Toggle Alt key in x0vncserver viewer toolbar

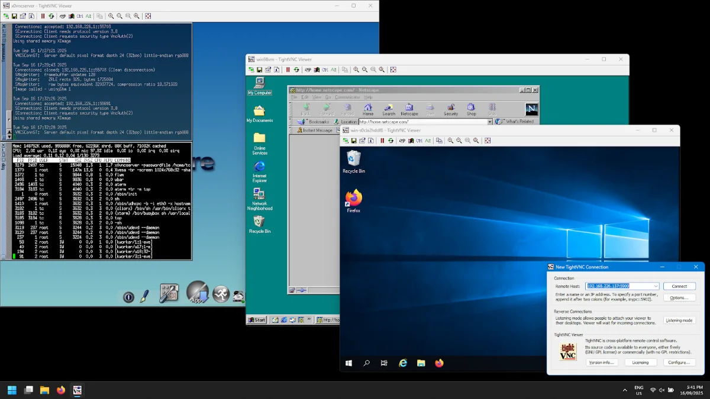click(88, 17)
